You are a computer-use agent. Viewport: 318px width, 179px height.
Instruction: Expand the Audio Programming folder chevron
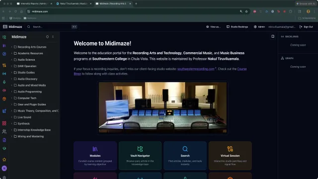(11, 91)
